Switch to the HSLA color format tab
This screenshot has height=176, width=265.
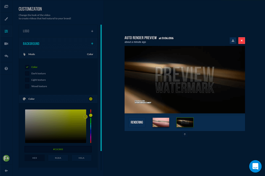[81, 158]
